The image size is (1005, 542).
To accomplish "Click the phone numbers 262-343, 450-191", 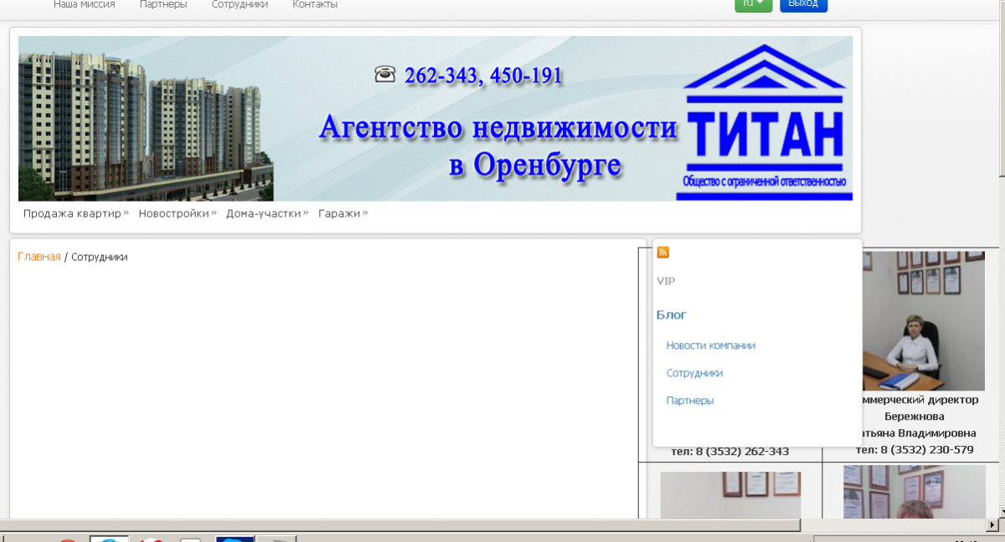I will (x=483, y=75).
